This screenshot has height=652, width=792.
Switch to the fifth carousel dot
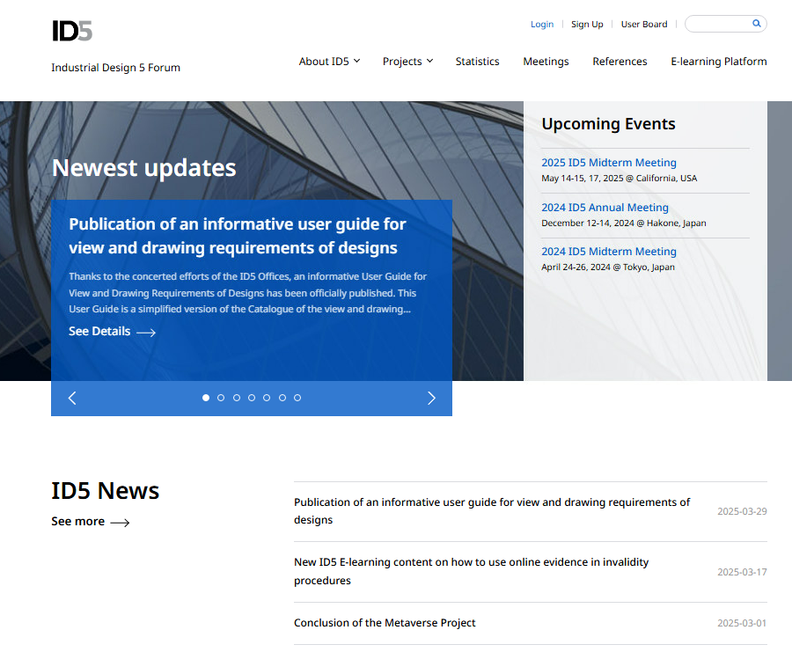[x=267, y=398]
